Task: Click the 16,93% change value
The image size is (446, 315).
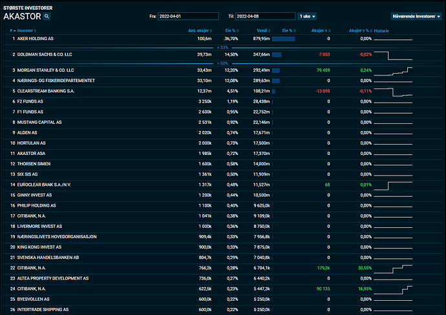Action: click(365, 289)
